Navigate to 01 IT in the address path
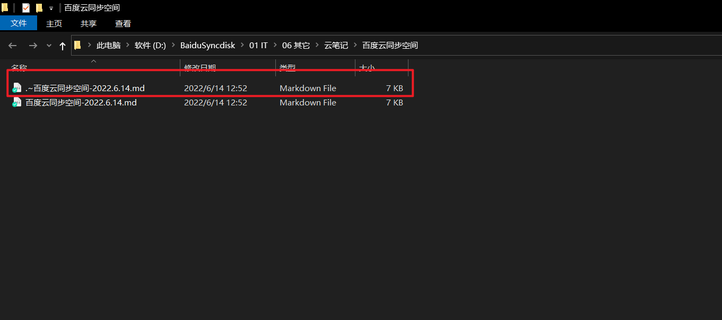 tap(258, 46)
